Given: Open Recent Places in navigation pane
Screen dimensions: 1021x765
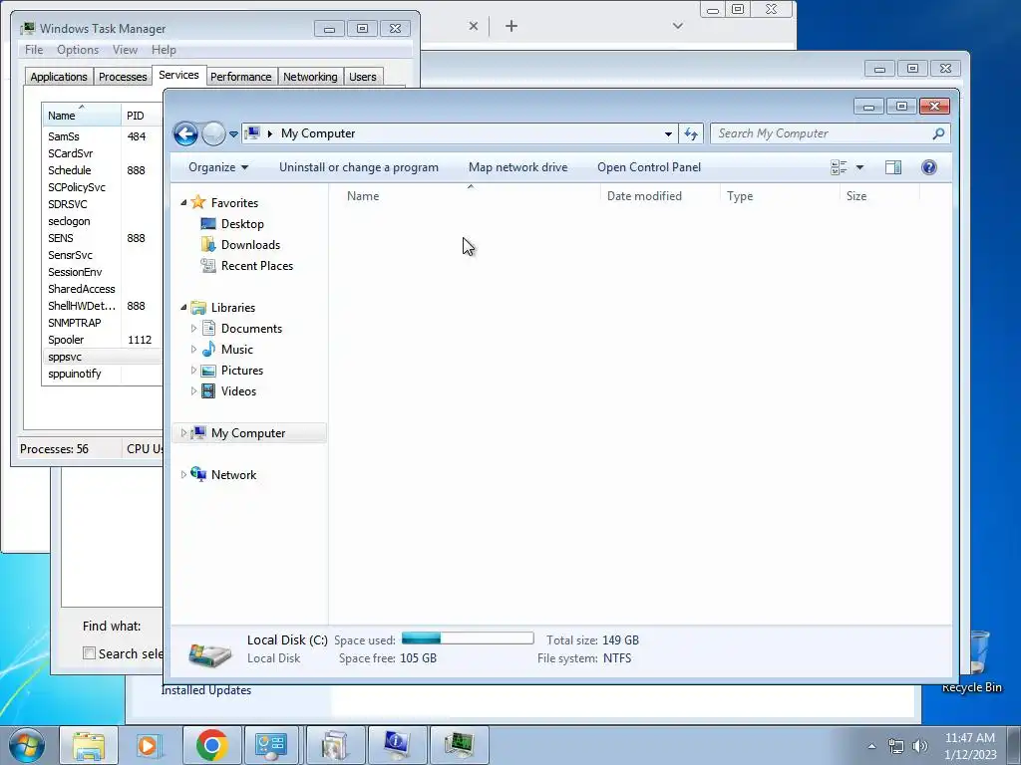Looking at the screenshot, I should [x=256, y=265].
